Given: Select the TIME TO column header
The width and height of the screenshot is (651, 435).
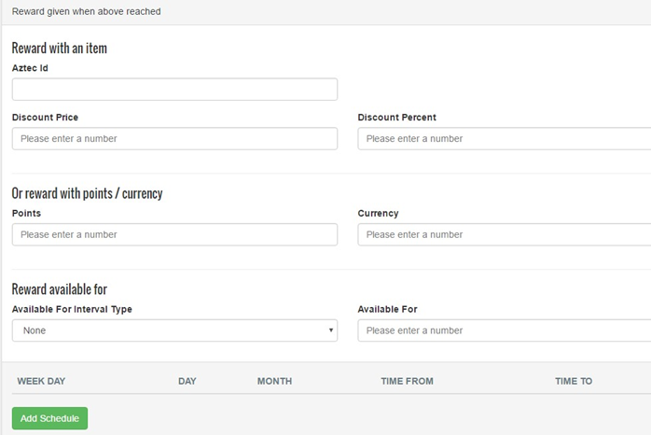Looking at the screenshot, I should (574, 381).
